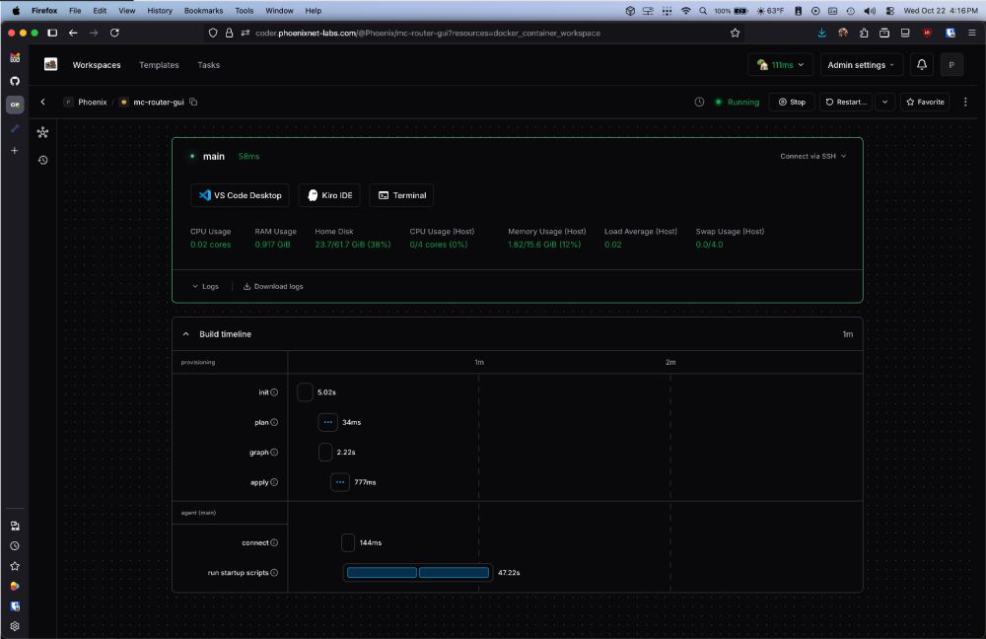Open the Tasks tab
This screenshot has height=639, width=986.
208,65
